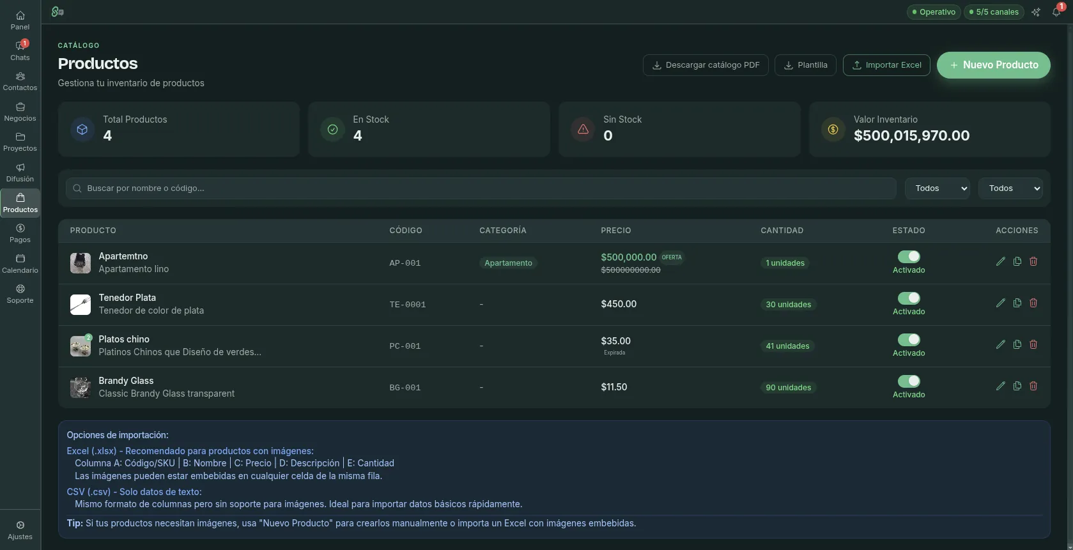Open the Chats section in sidebar
The height and width of the screenshot is (550, 1073).
click(20, 50)
